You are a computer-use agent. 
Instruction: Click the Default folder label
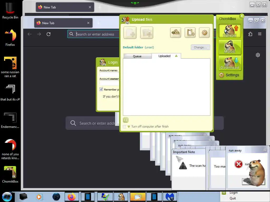tap(133, 47)
